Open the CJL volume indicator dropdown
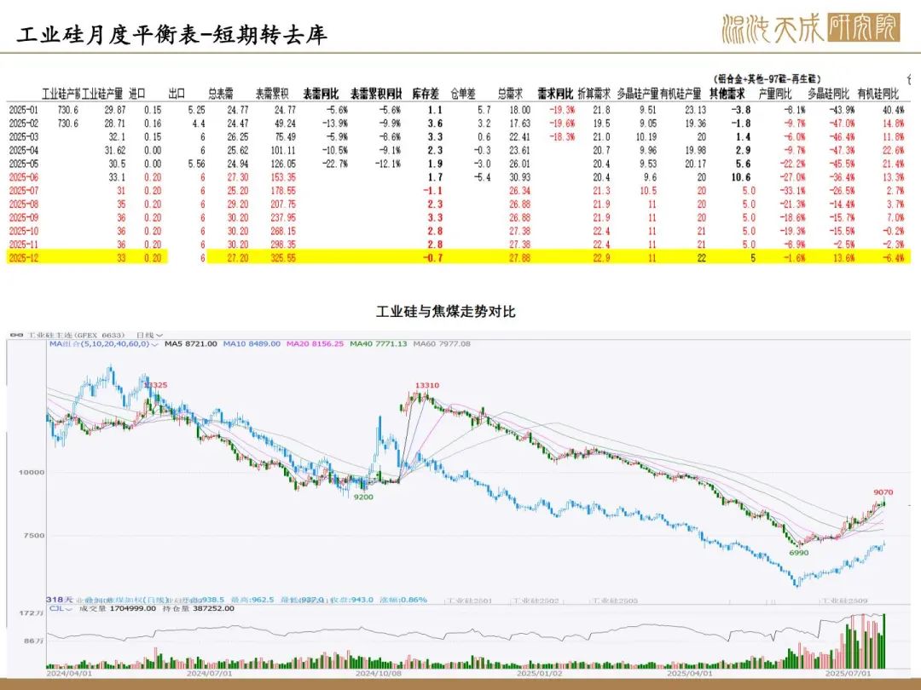The width and height of the screenshot is (921, 690). (x=61, y=608)
